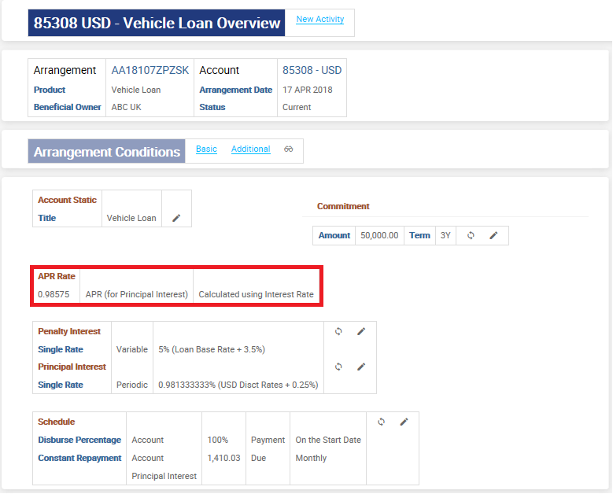Click Constant Repayment amount 1,410.03
This screenshot has height=494, width=613.
pyautogui.click(x=223, y=458)
